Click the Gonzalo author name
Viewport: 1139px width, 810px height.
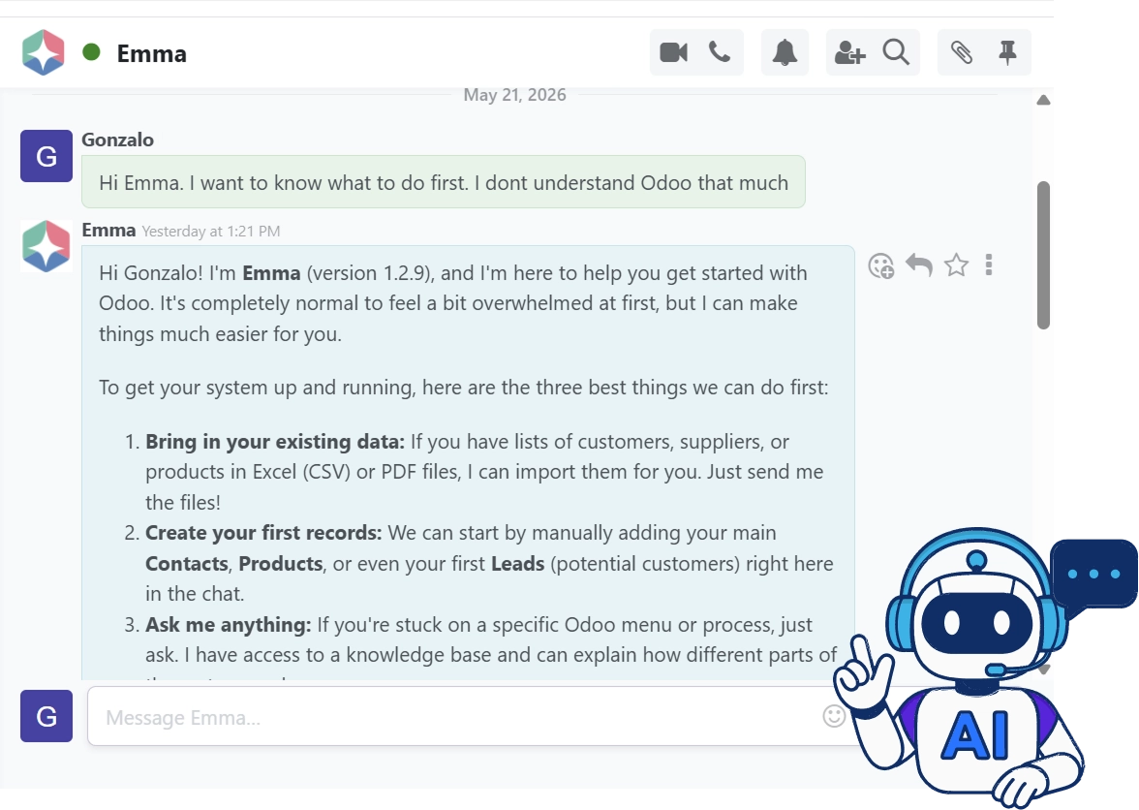118,140
